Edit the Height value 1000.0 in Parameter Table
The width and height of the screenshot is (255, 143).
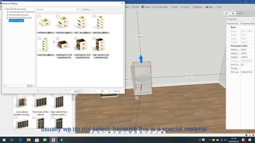pos(247,57)
